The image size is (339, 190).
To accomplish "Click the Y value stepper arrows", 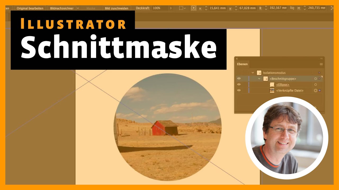I will (236, 8).
